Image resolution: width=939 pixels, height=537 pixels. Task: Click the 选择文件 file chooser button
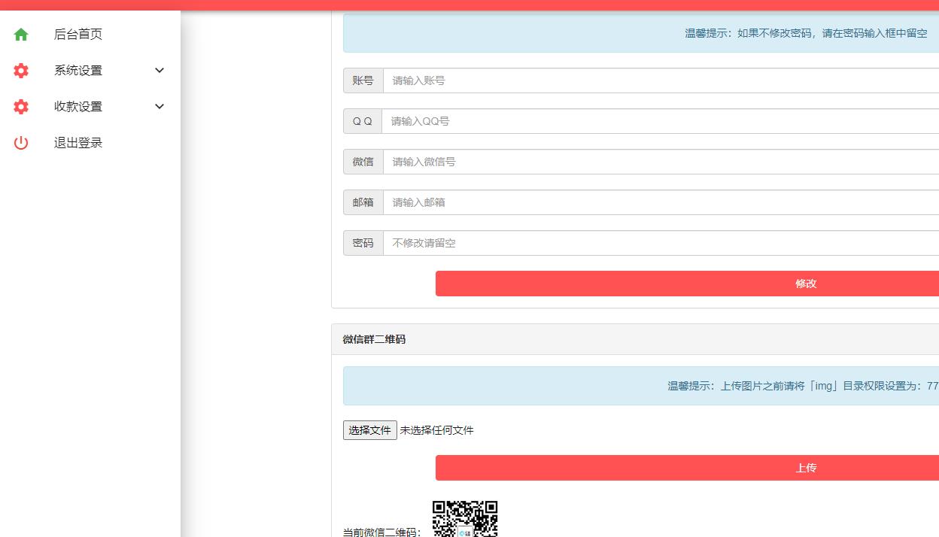pyautogui.click(x=370, y=430)
